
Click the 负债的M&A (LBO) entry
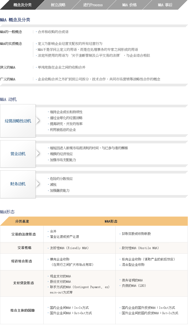pyautogui.click(x=134, y=286)
